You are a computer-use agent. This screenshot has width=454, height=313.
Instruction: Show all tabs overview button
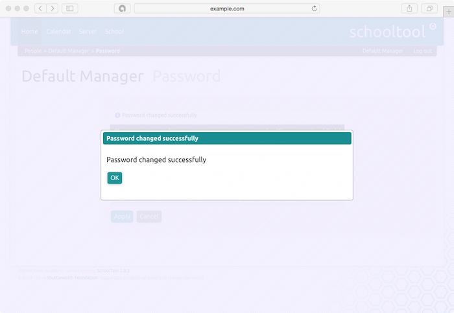click(x=429, y=8)
